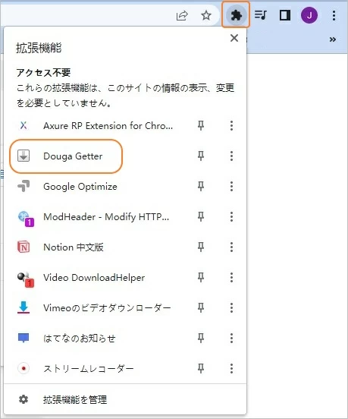Show hidden bookmarks with the double chevron

333,39
